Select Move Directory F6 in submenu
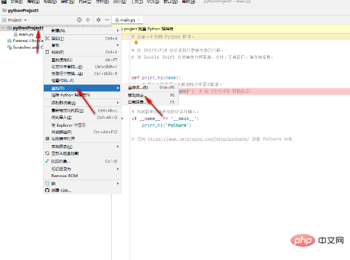Image resolution: width=350 pixels, height=260 pixels. [149, 95]
